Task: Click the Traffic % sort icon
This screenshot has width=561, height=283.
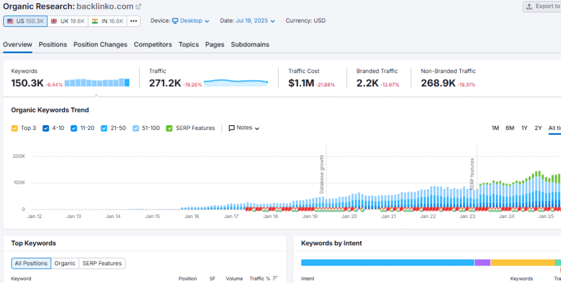Action: [x=275, y=279]
